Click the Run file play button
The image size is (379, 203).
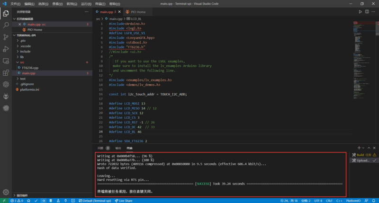pyautogui.click(x=361, y=11)
